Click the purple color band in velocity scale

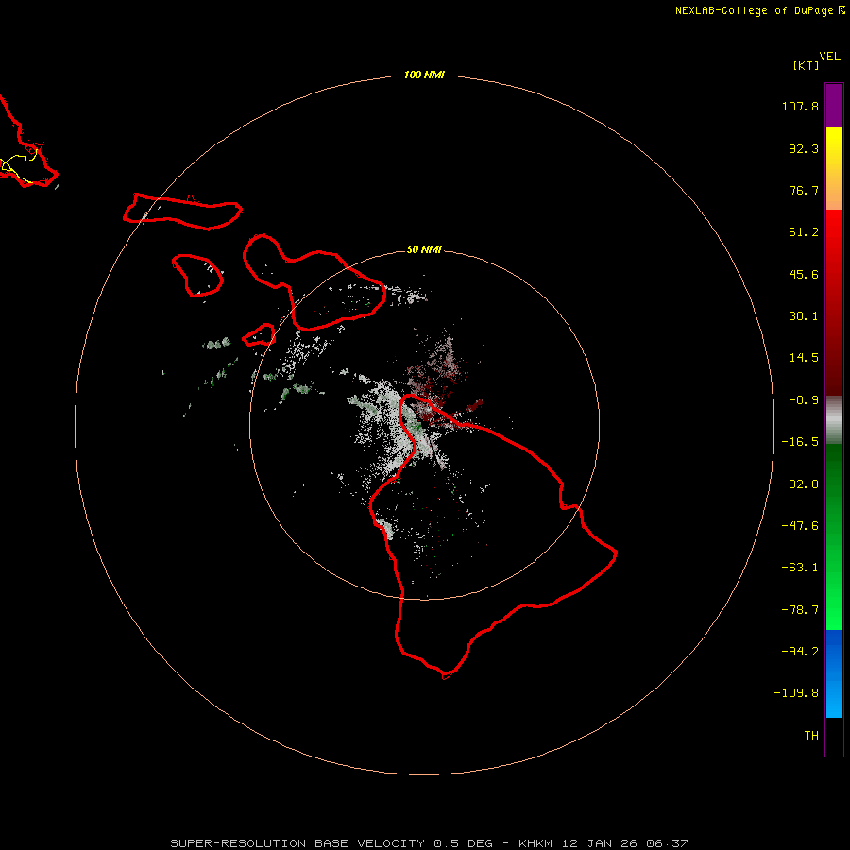coord(834,105)
